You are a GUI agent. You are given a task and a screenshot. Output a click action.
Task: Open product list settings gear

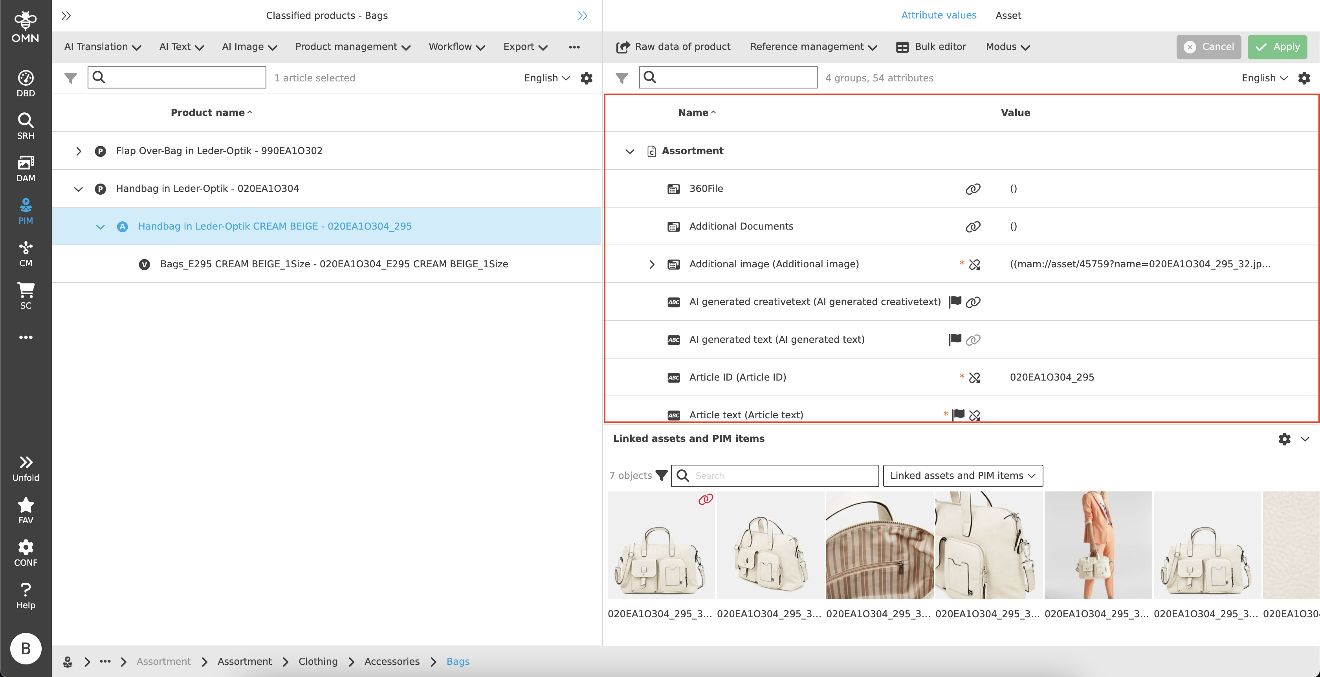pos(586,78)
